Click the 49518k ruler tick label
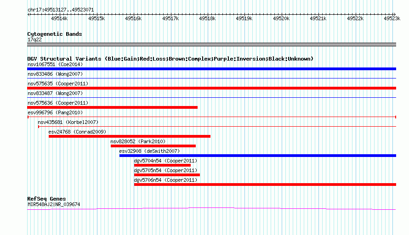409x235 pixels. pos(207,18)
